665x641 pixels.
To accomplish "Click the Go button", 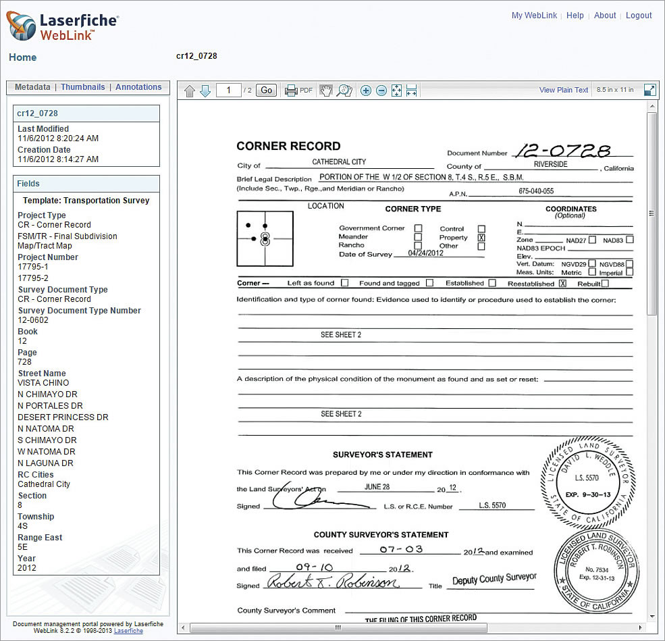I will pos(267,90).
